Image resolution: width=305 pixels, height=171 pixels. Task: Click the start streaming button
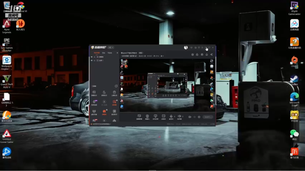tap(207, 117)
